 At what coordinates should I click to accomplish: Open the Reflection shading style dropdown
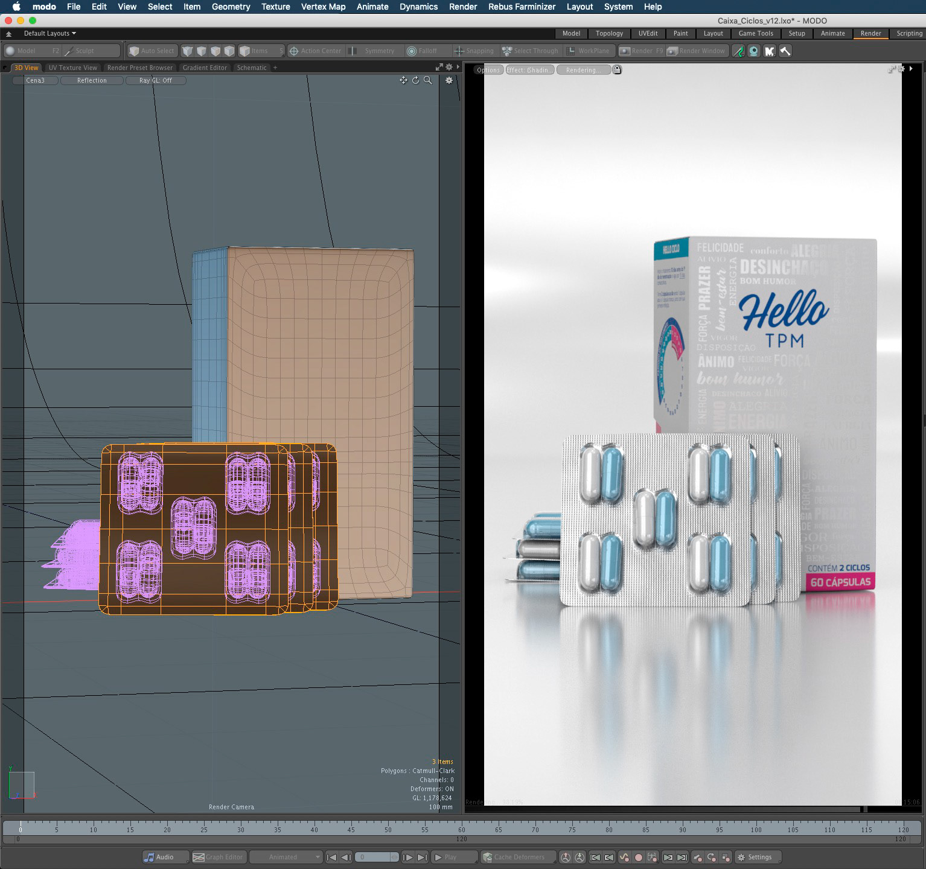point(92,80)
